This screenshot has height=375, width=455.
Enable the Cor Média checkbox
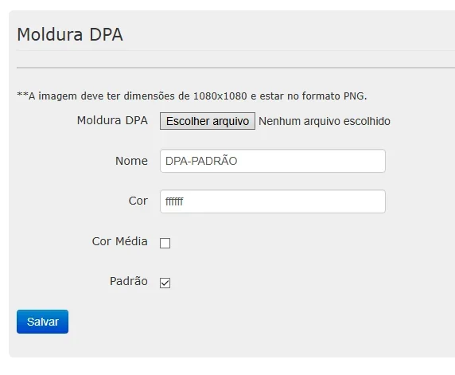click(165, 243)
